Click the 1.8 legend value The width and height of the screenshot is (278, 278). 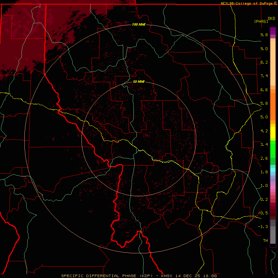(x=264, y=172)
